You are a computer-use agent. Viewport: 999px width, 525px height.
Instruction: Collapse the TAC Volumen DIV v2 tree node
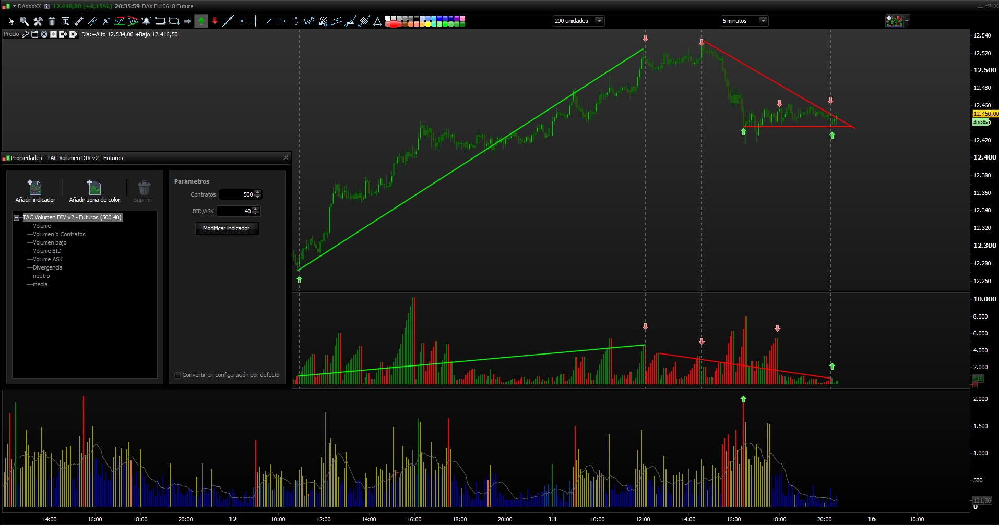pyautogui.click(x=17, y=217)
